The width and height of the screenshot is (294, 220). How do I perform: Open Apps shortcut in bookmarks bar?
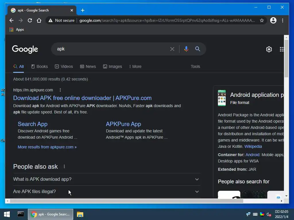click(17, 30)
